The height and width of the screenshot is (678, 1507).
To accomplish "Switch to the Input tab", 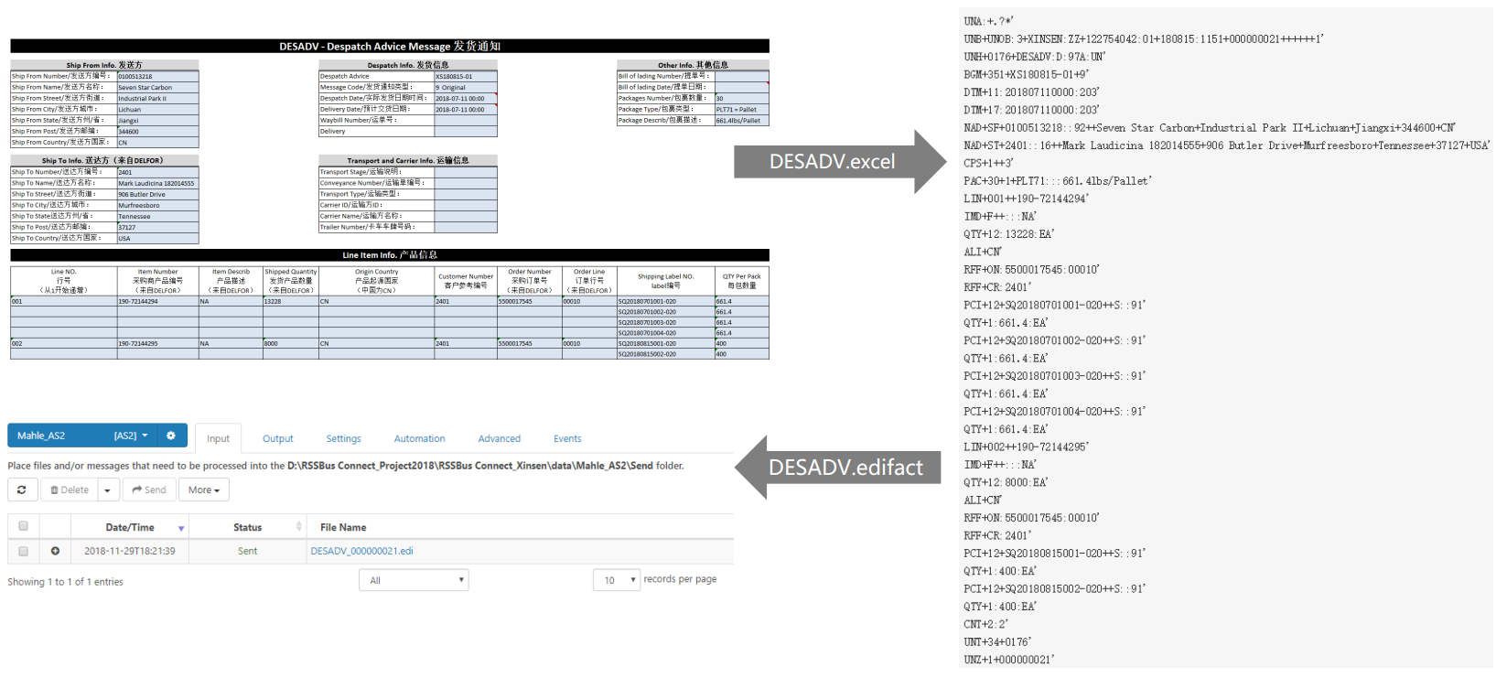I will (x=218, y=438).
